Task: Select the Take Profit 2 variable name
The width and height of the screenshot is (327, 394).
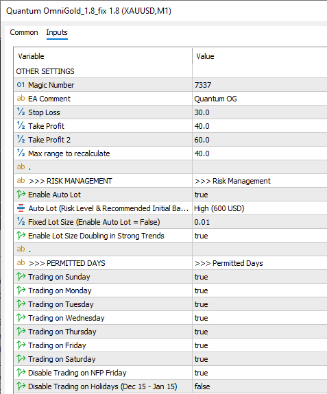Action: pos(49,140)
